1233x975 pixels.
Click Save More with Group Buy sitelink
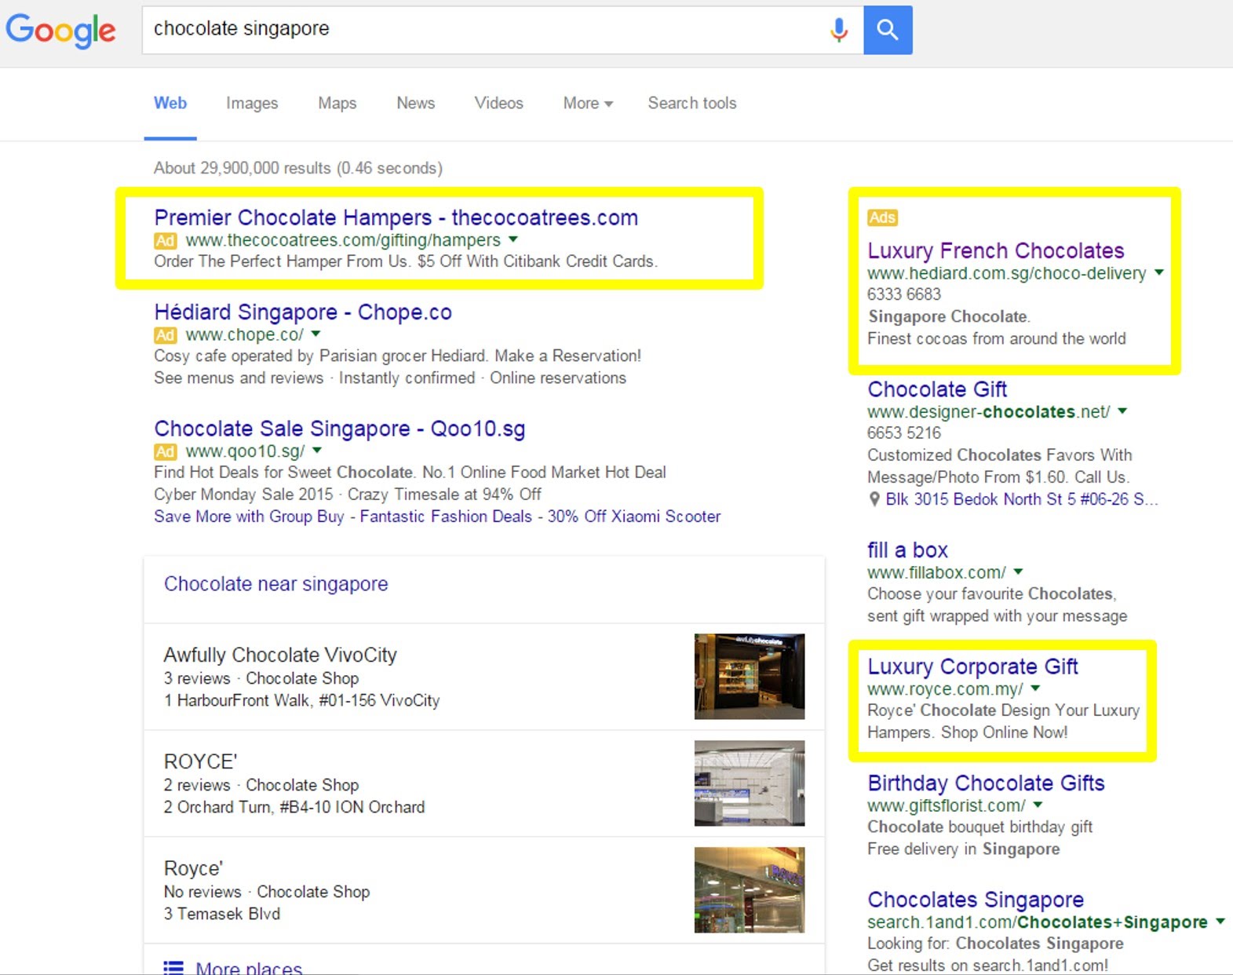[x=249, y=517]
